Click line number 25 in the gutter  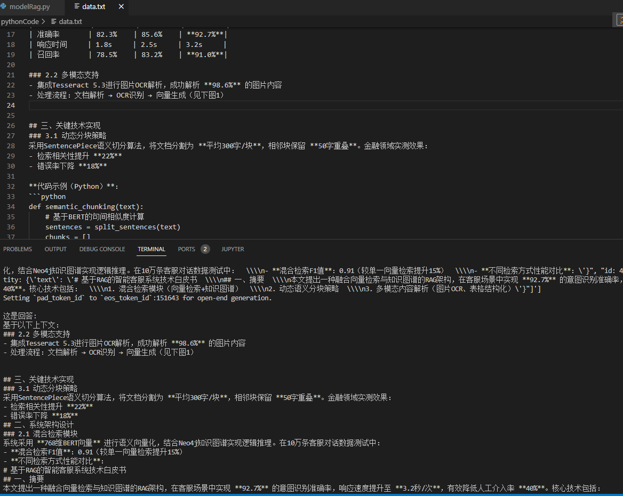pyautogui.click(x=11, y=116)
